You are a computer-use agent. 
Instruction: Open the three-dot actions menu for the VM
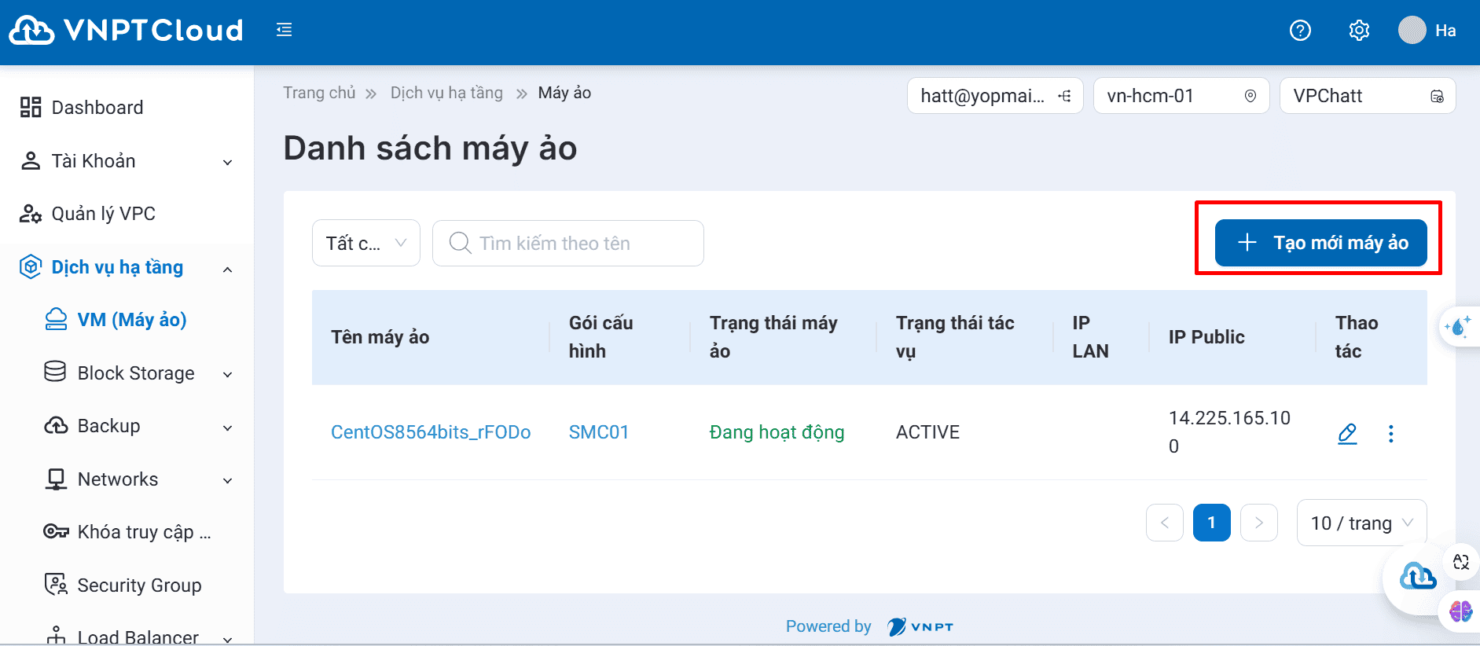[x=1390, y=433]
